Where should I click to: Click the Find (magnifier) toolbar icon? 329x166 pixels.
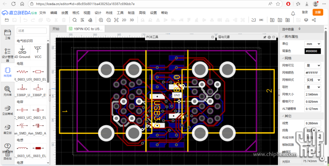[75, 20]
